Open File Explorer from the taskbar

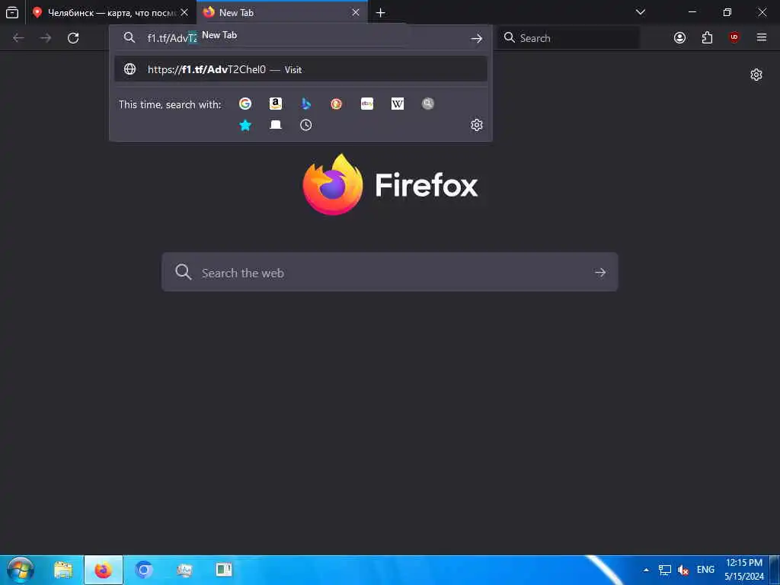coord(63,570)
